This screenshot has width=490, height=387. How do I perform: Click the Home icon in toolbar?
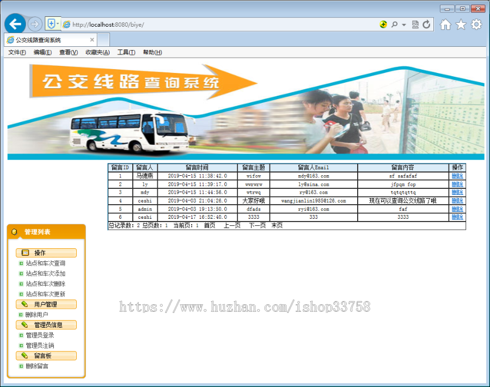click(445, 24)
